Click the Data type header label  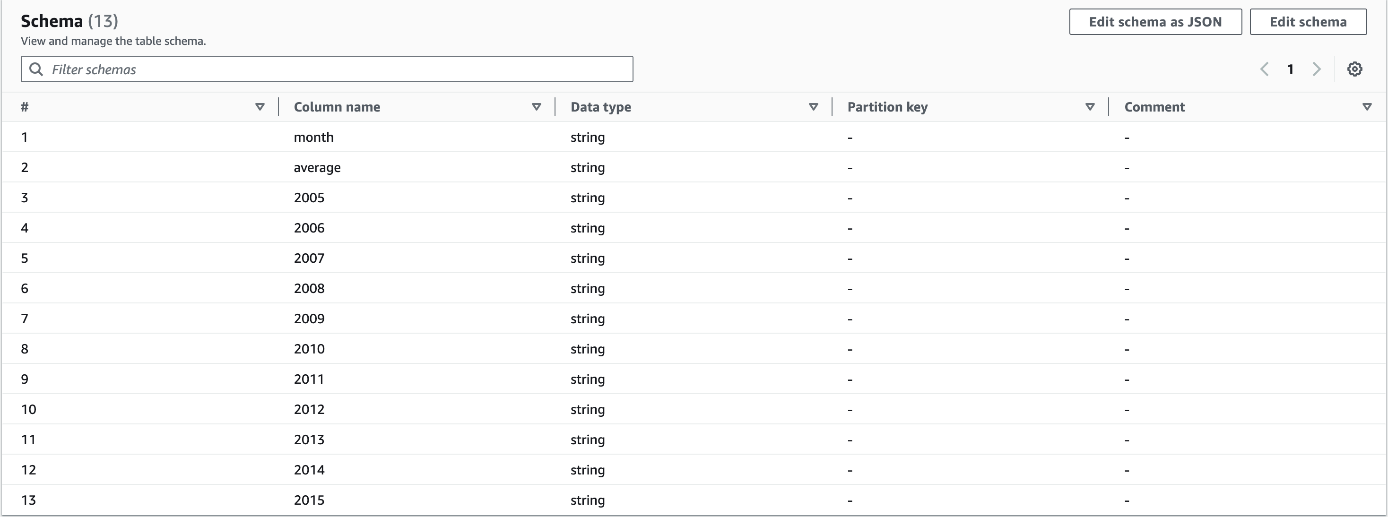pyautogui.click(x=600, y=107)
